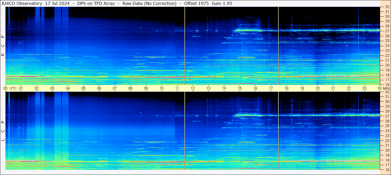Select the 21 hour tick on time axis
Viewport: 391px width, 175px height.
(x=333, y=88)
